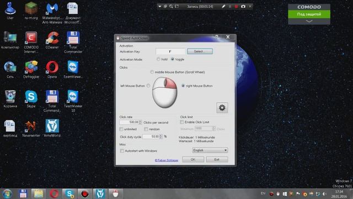Image resolution: width=353 pixels, height=199 pixels.
Task: Open the Recycle Bin (Корзина) desktop icon
Action: pyautogui.click(x=10, y=98)
